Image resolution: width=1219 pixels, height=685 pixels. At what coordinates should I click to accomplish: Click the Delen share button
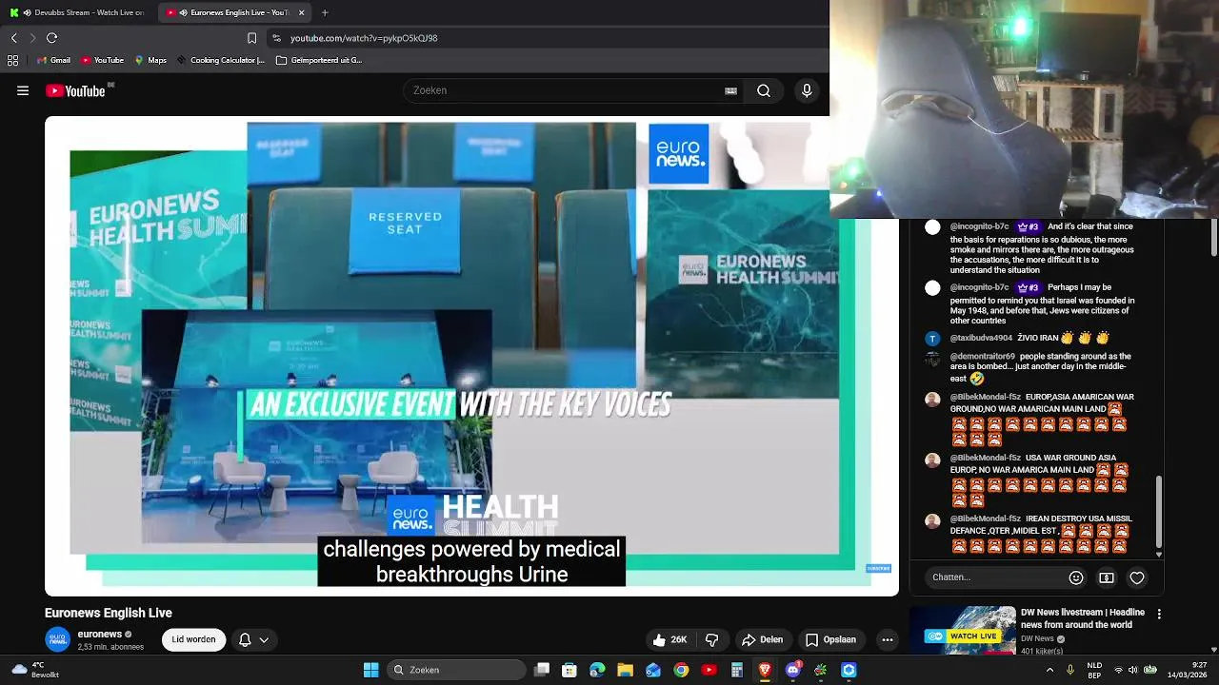(x=762, y=639)
